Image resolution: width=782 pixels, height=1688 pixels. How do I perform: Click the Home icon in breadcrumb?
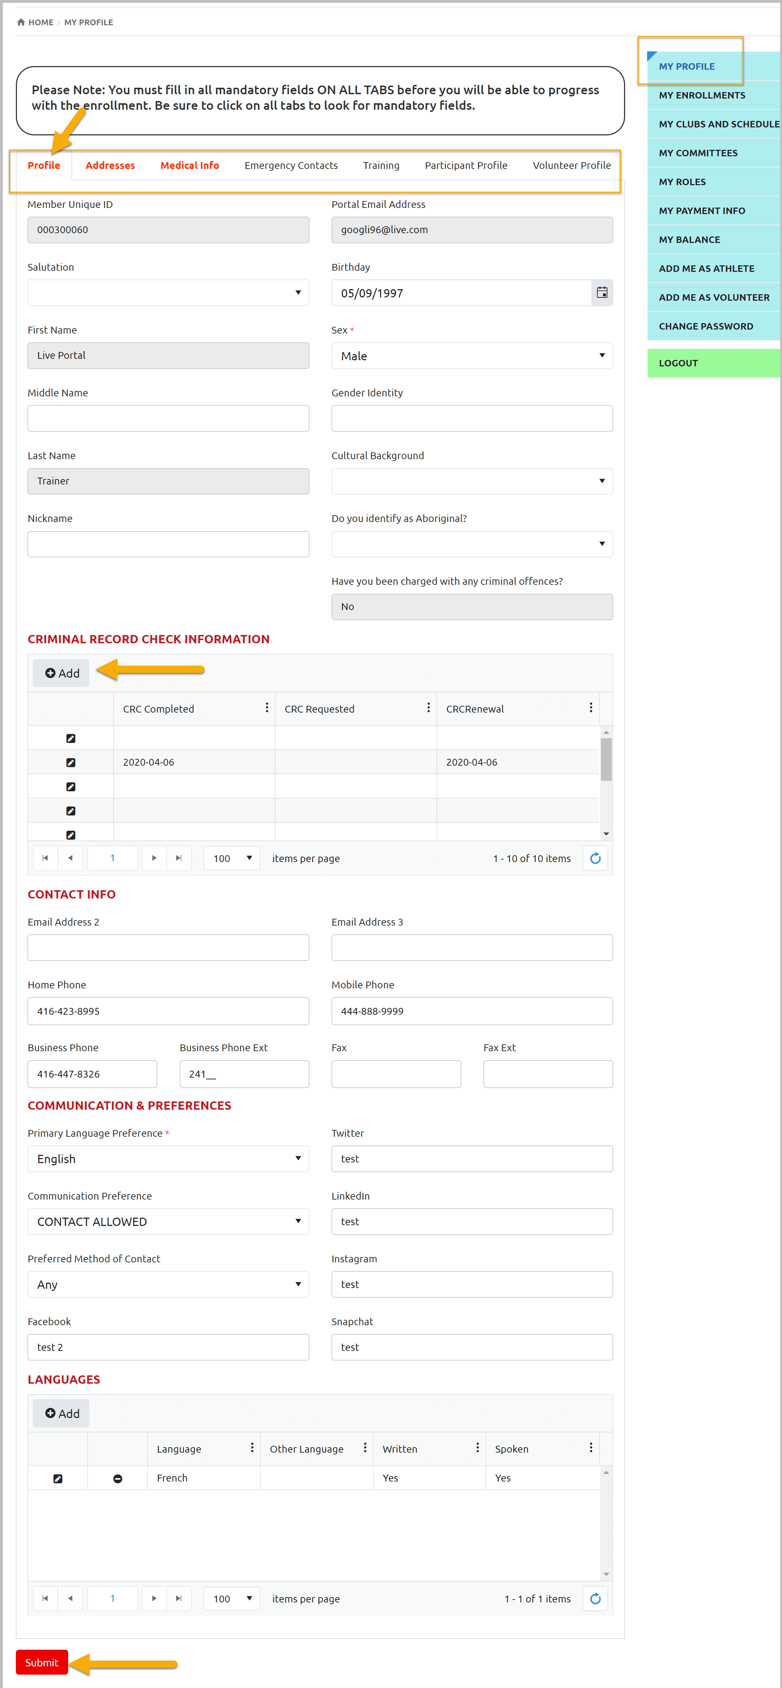(x=21, y=22)
